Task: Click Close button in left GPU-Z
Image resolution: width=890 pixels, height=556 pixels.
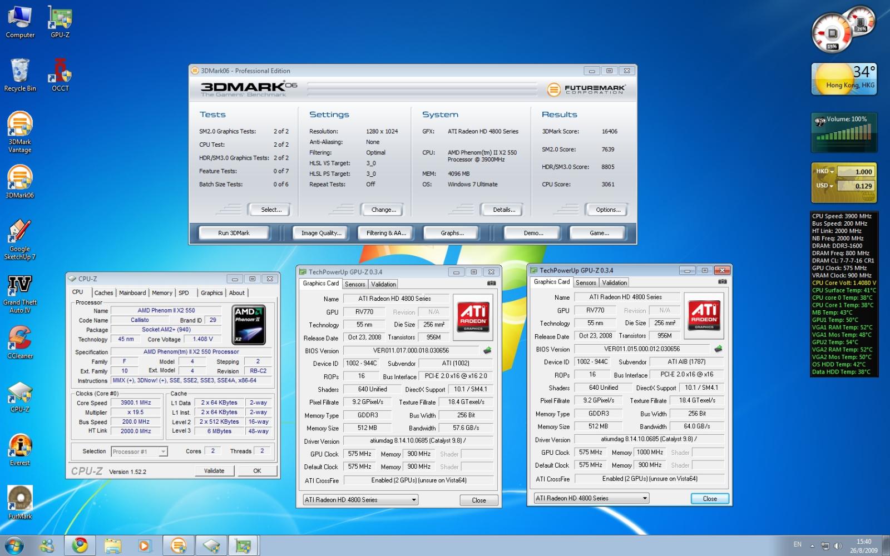Action: click(x=479, y=500)
